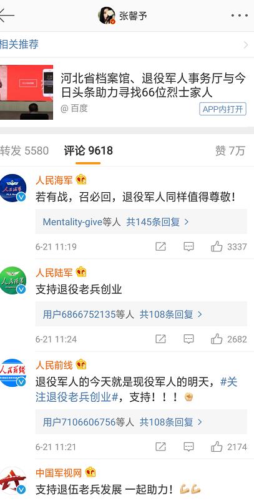Open the #关注退役老兵创业# hashtag link
The image size is (254, 501).
[x=137, y=389]
